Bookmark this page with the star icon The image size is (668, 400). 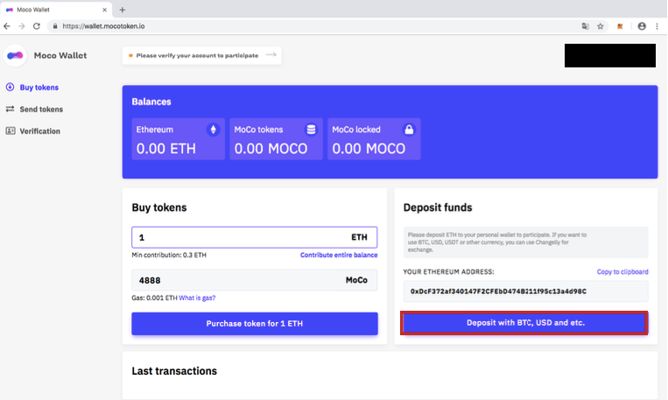click(601, 26)
